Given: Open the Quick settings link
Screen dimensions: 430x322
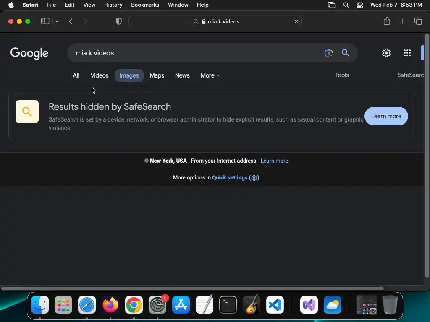Looking at the screenshot, I should (x=236, y=177).
